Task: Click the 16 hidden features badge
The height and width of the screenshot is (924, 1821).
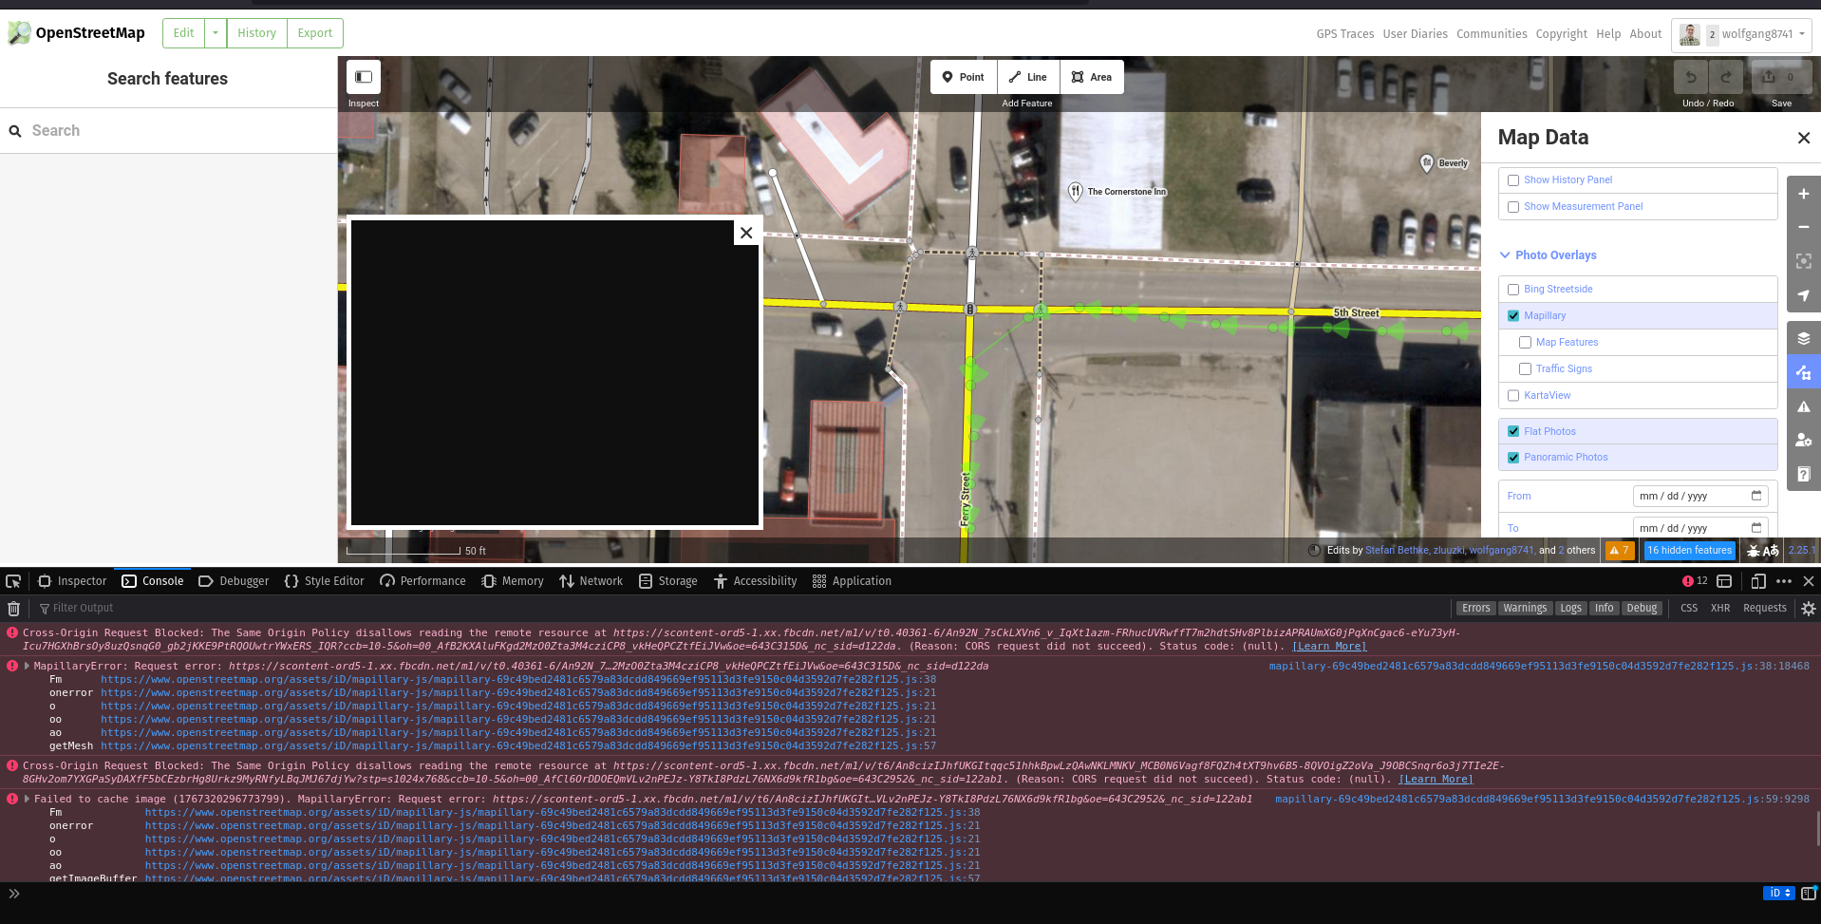Action: click(1688, 550)
